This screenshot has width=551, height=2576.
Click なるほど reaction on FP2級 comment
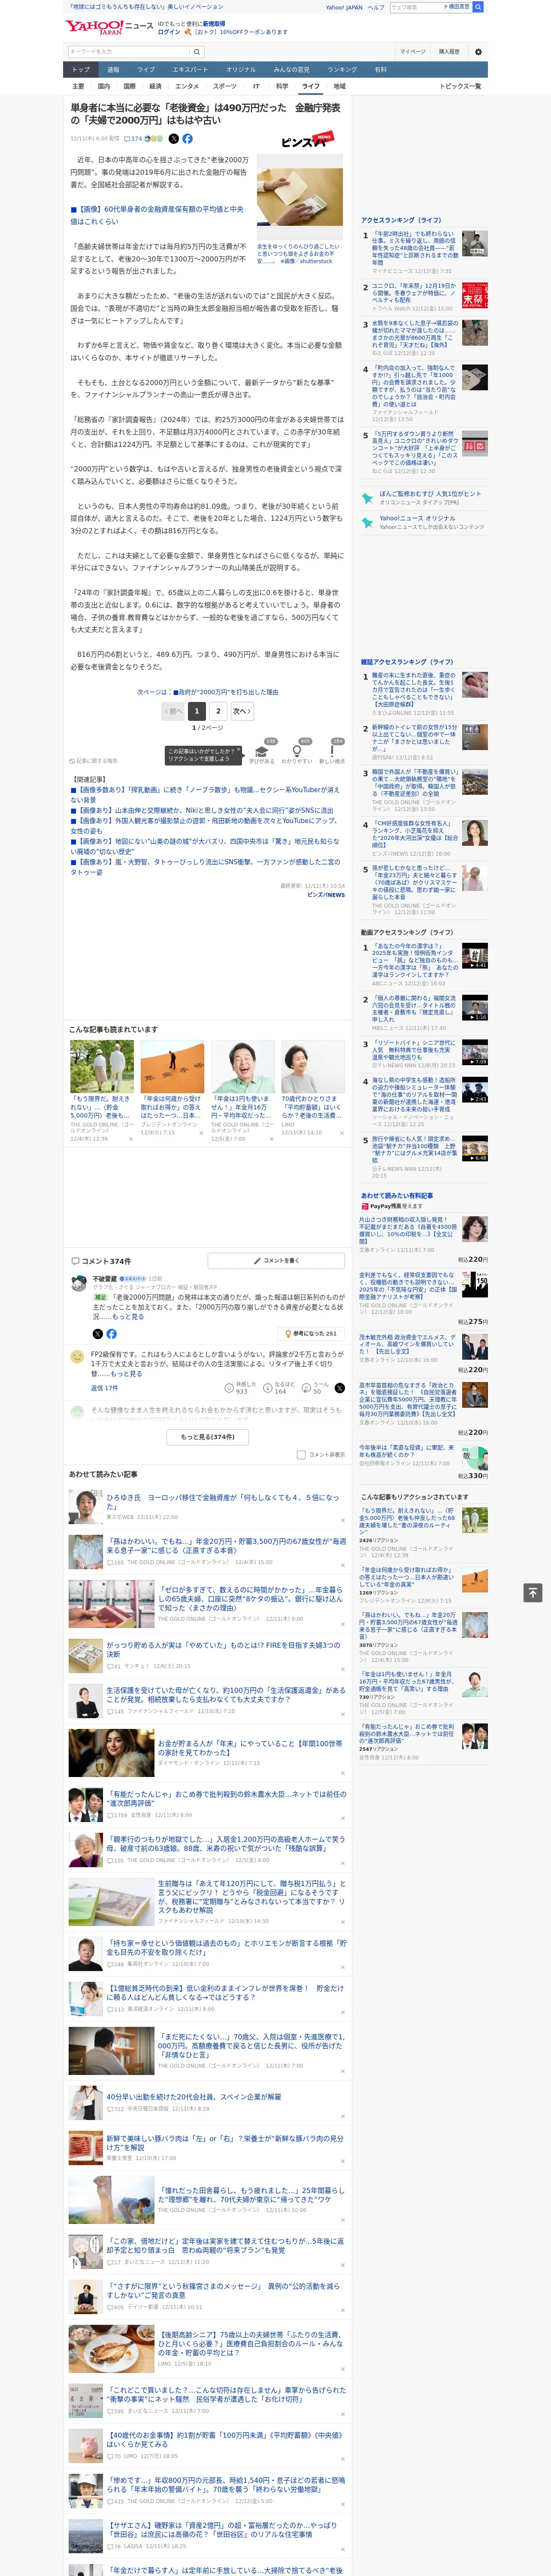click(280, 1388)
